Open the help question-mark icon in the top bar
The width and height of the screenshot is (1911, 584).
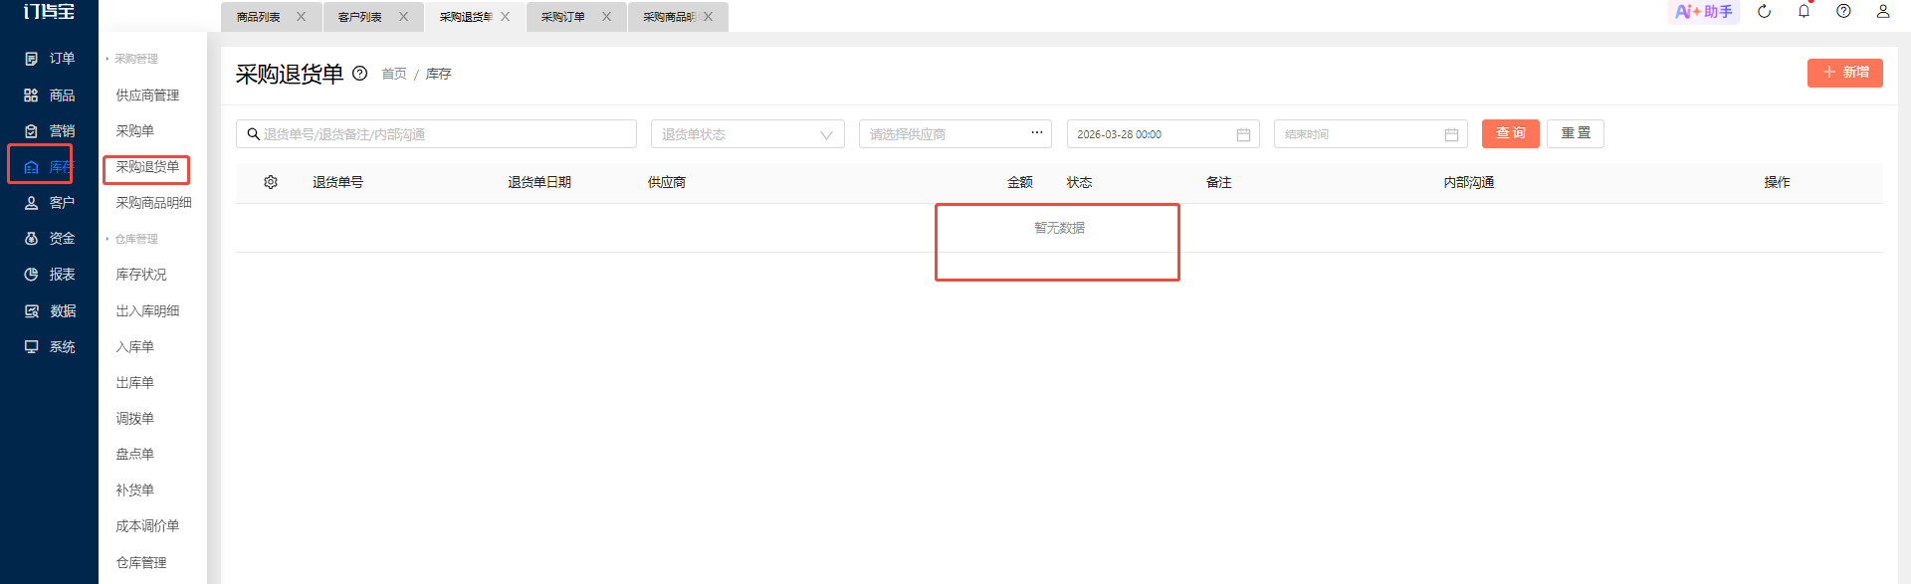click(1843, 12)
